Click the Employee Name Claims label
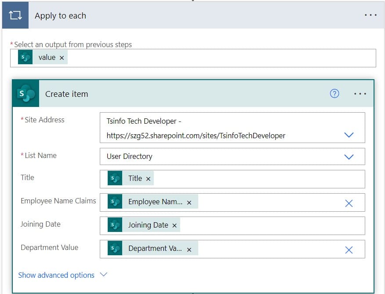This screenshot has width=385, height=294. [58, 201]
